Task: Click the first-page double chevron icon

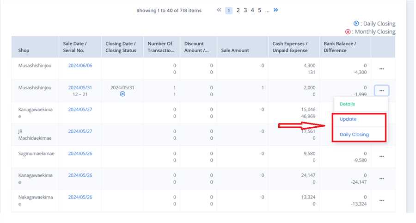Action: 219,10
